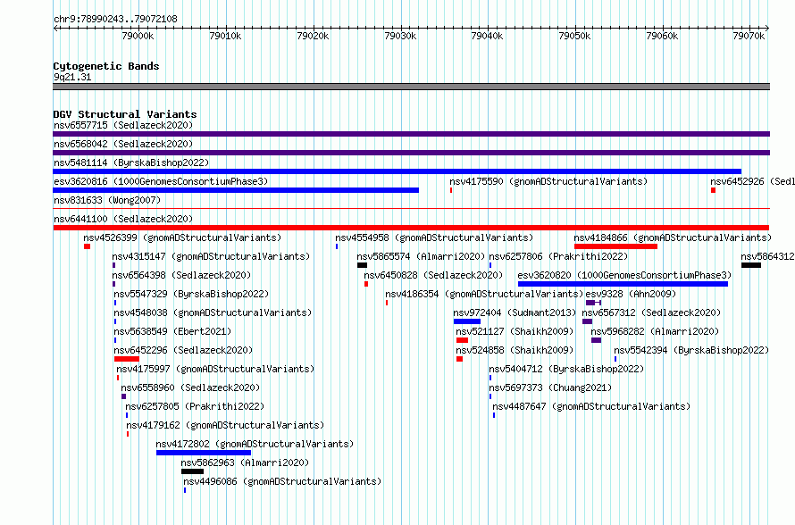Screen dimensions: 795x525
Task: Click the blue bar under nsv4172802
Action: (x=204, y=453)
